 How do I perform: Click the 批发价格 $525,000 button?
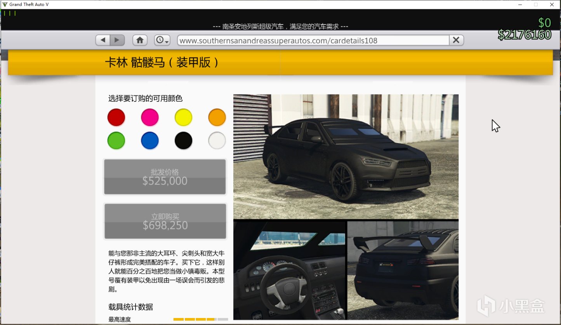165,177
